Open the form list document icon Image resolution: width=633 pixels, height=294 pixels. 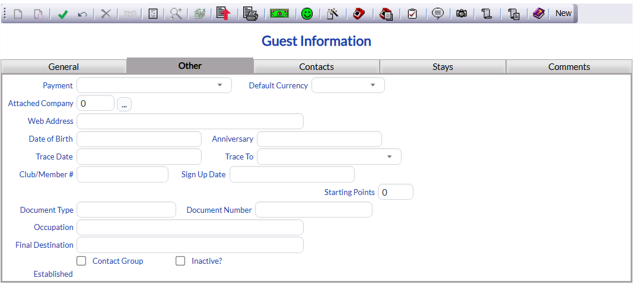[153, 14]
